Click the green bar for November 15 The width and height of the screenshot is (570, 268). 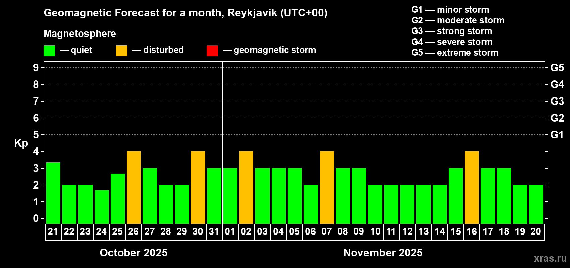pyautogui.click(x=456, y=196)
